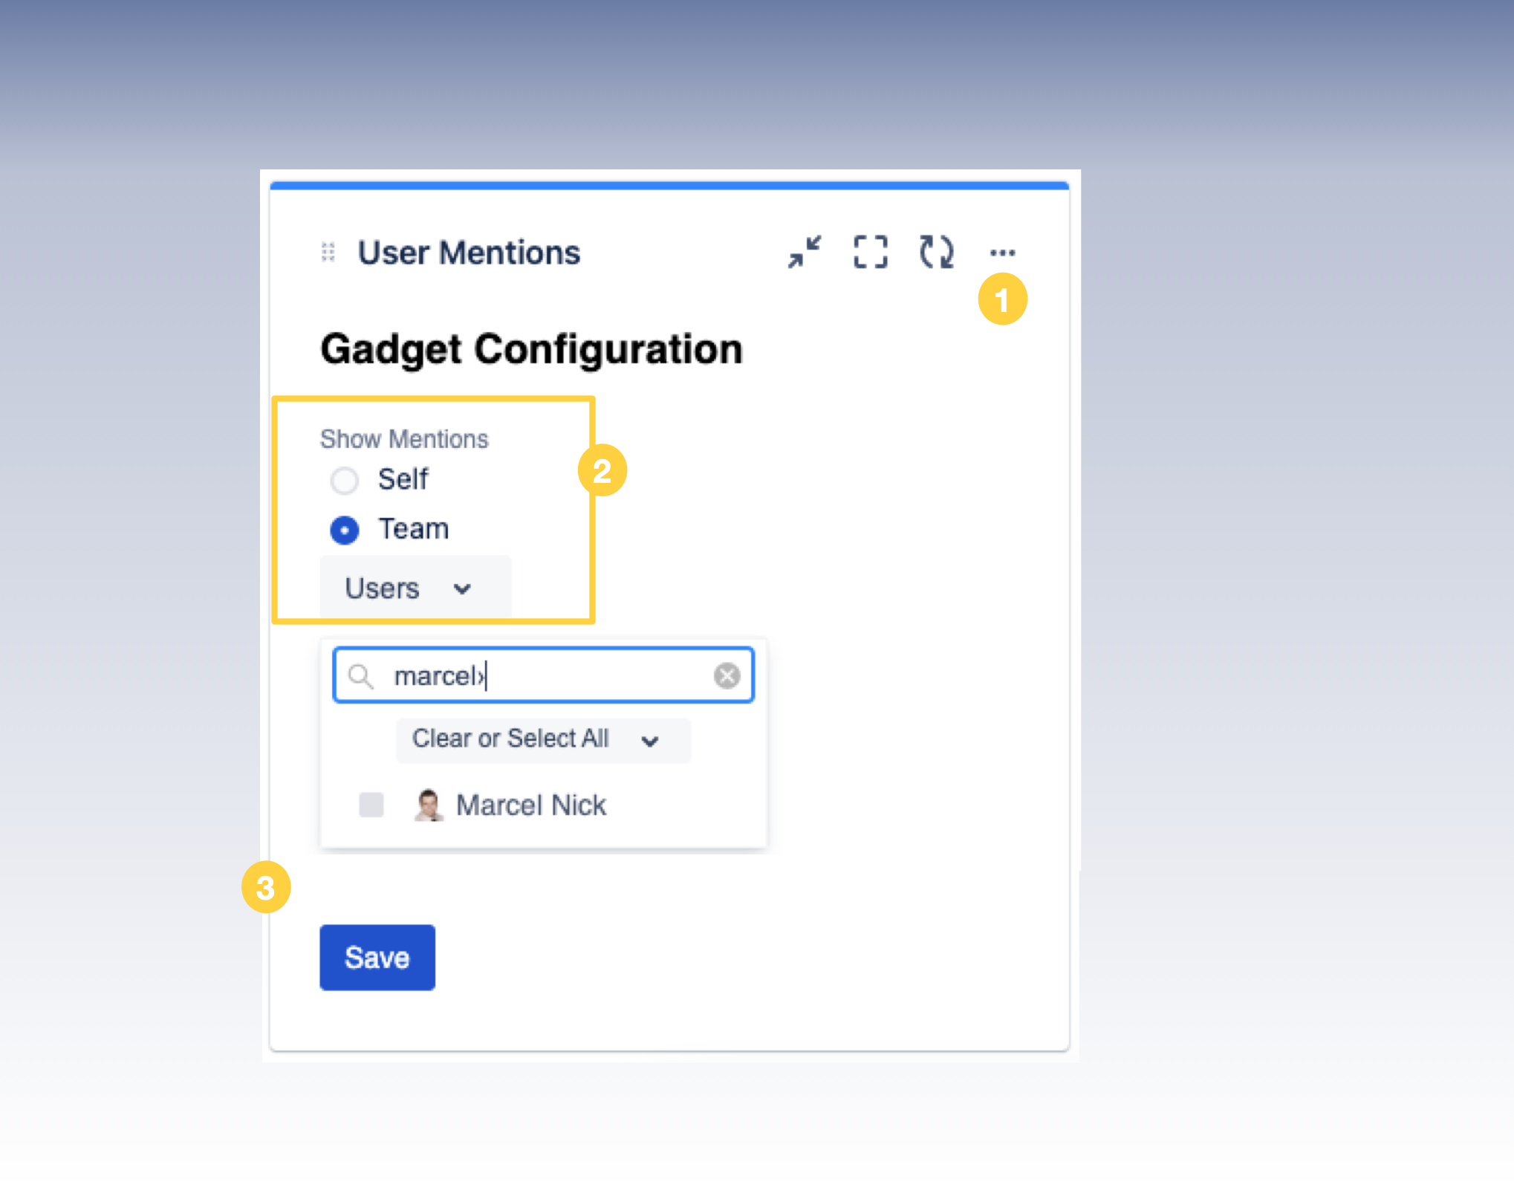This screenshot has height=1188, width=1514.
Task: Save the gadget configuration
Action: pyautogui.click(x=377, y=958)
